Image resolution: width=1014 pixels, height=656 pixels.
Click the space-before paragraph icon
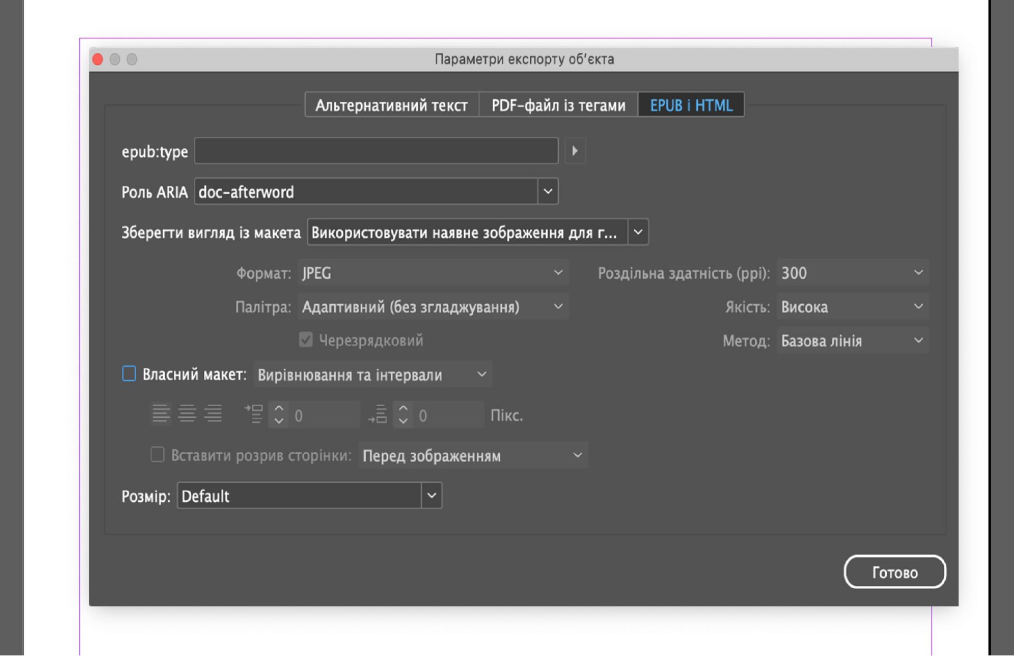(x=254, y=414)
